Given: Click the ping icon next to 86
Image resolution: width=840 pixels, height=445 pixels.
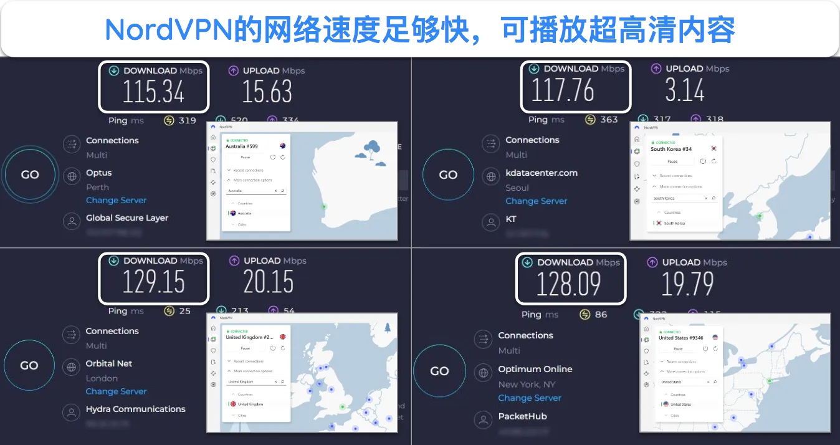Looking at the screenshot, I should click(x=585, y=315).
